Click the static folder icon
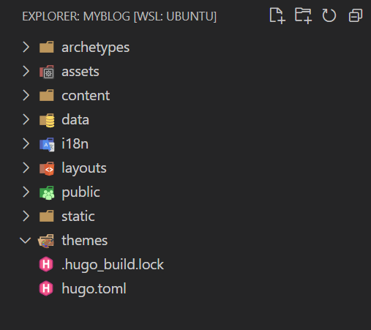 pyautogui.click(x=47, y=216)
